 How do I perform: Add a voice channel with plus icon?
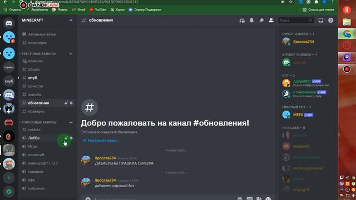pos(71,122)
